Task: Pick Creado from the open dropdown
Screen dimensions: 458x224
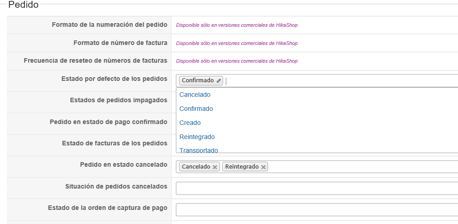Action: pos(190,123)
